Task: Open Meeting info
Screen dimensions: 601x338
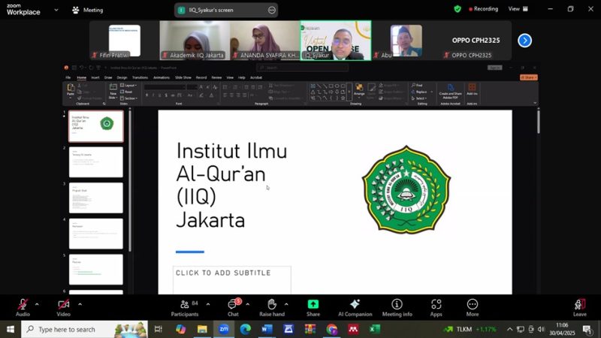Action: (397, 308)
